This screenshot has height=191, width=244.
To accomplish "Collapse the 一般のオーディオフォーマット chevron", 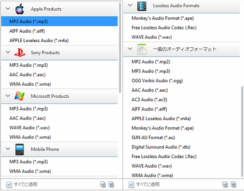I will (x=130, y=49).
